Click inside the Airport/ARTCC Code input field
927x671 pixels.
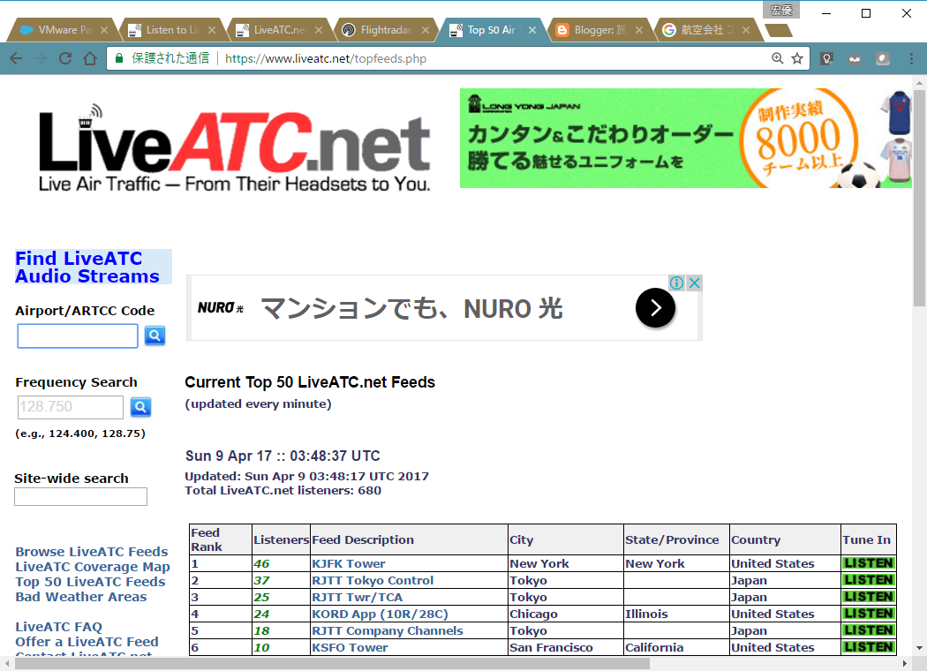point(77,335)
